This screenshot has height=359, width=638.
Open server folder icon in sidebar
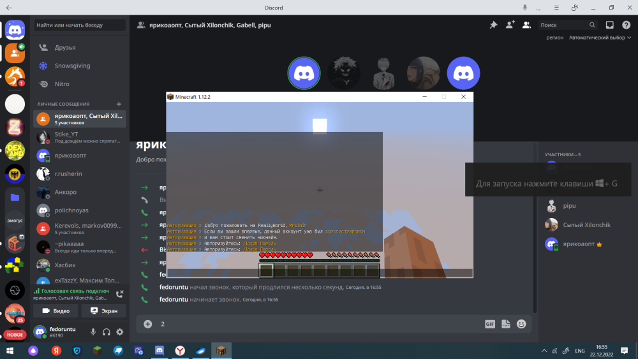15,198
